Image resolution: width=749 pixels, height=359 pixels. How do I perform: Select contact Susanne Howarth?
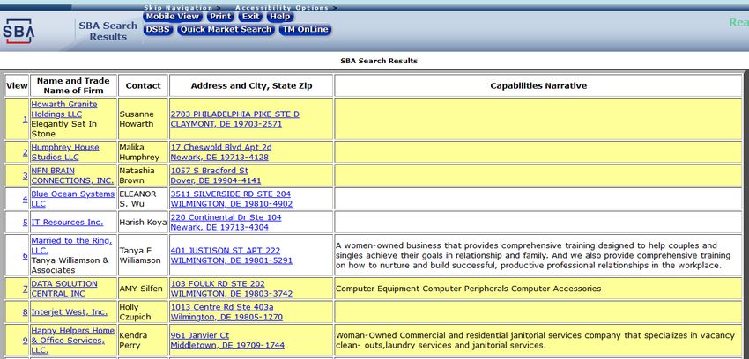[137, 119]
